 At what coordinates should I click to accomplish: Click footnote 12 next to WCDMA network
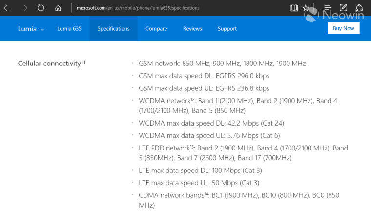(193, 99)
